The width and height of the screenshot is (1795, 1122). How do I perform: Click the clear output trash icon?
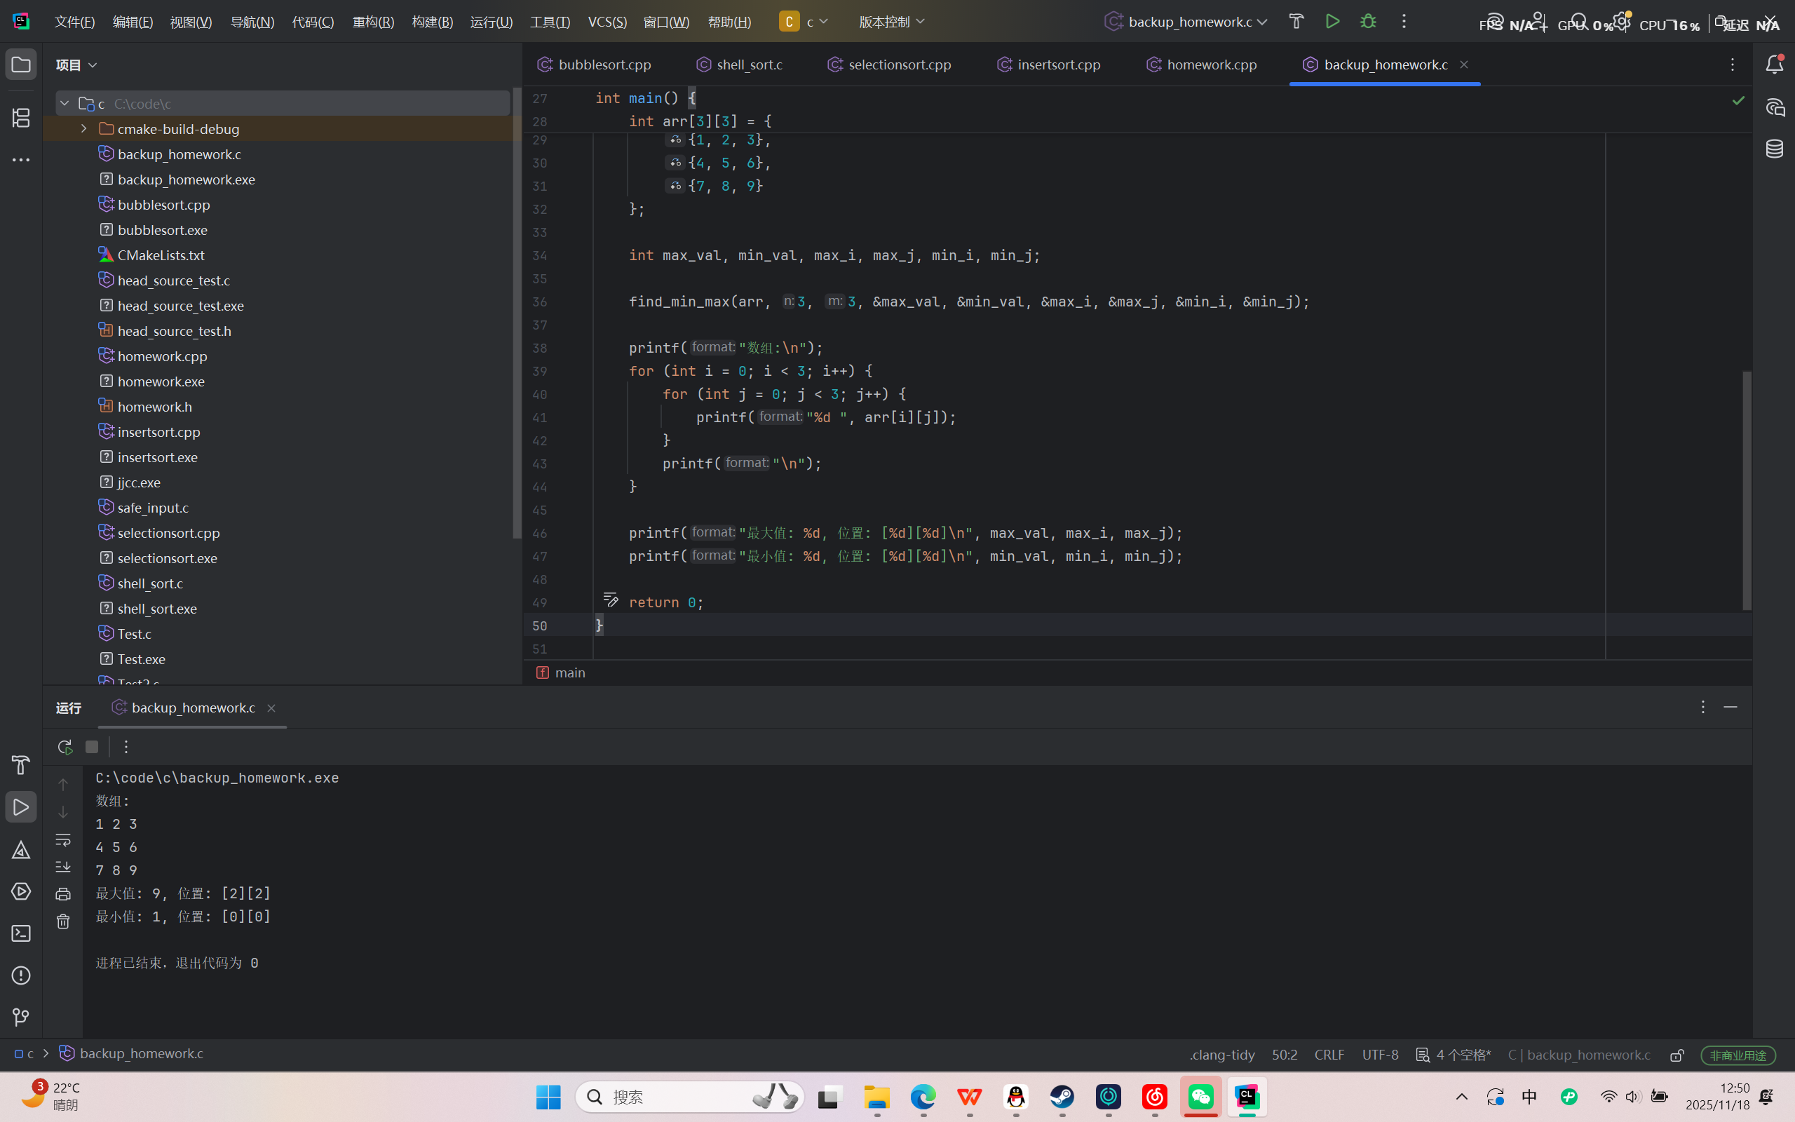[63, 921]
